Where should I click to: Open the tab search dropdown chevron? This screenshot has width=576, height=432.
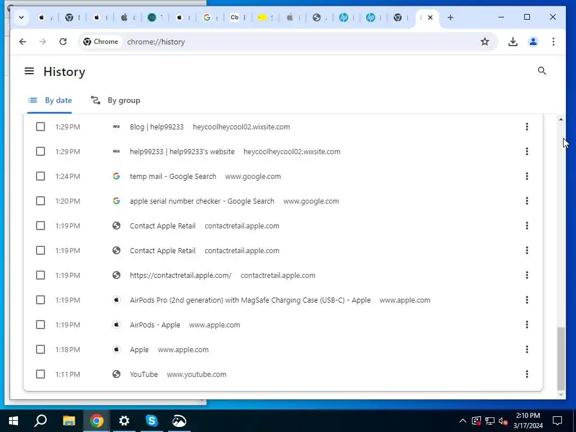pos(21,17)
